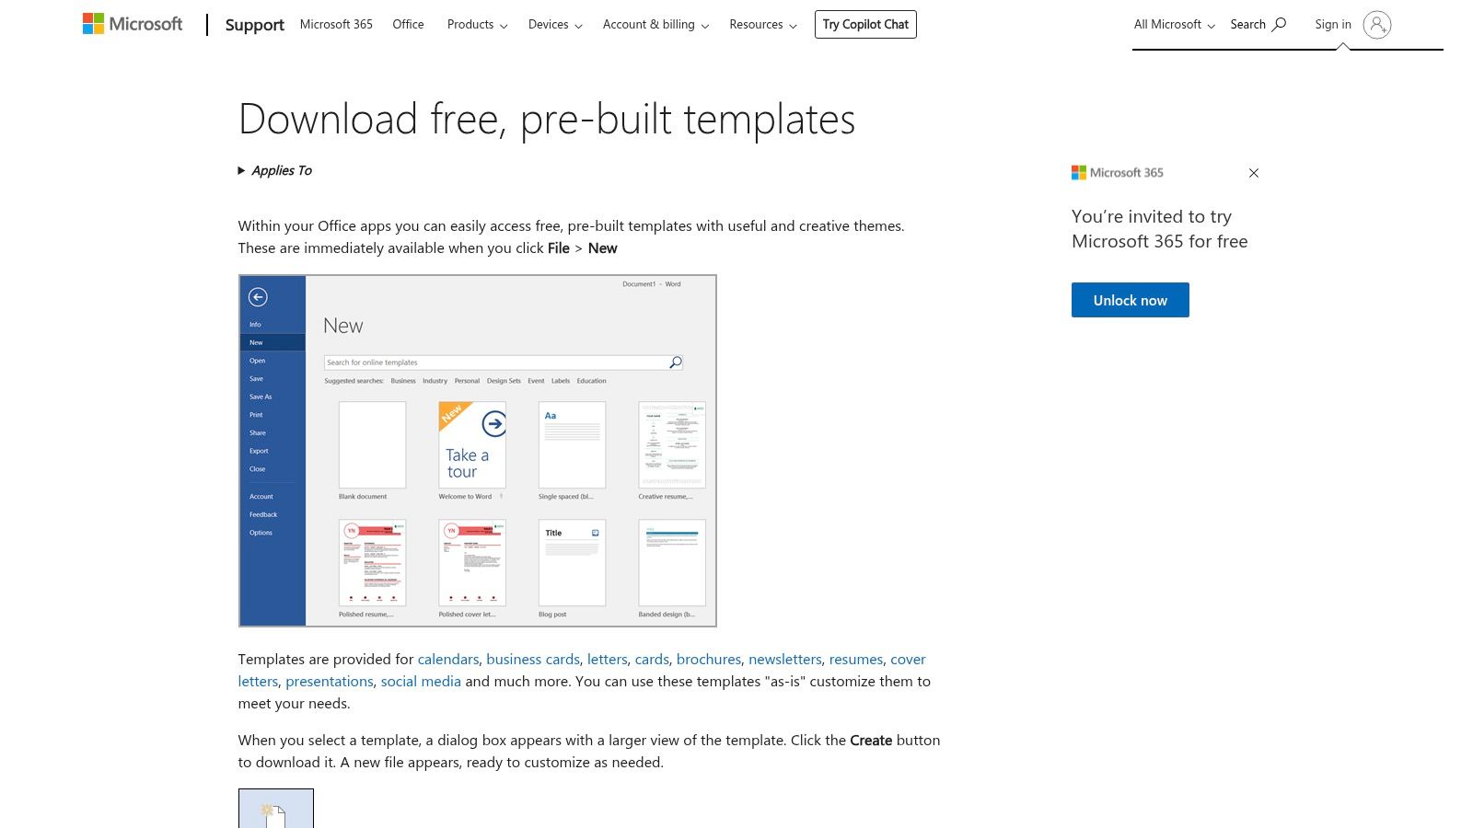This screenshot has height=828, width=1473.
Task: Open the newsletters templates link
Action: pyautogui.click(x=785, y=660)
